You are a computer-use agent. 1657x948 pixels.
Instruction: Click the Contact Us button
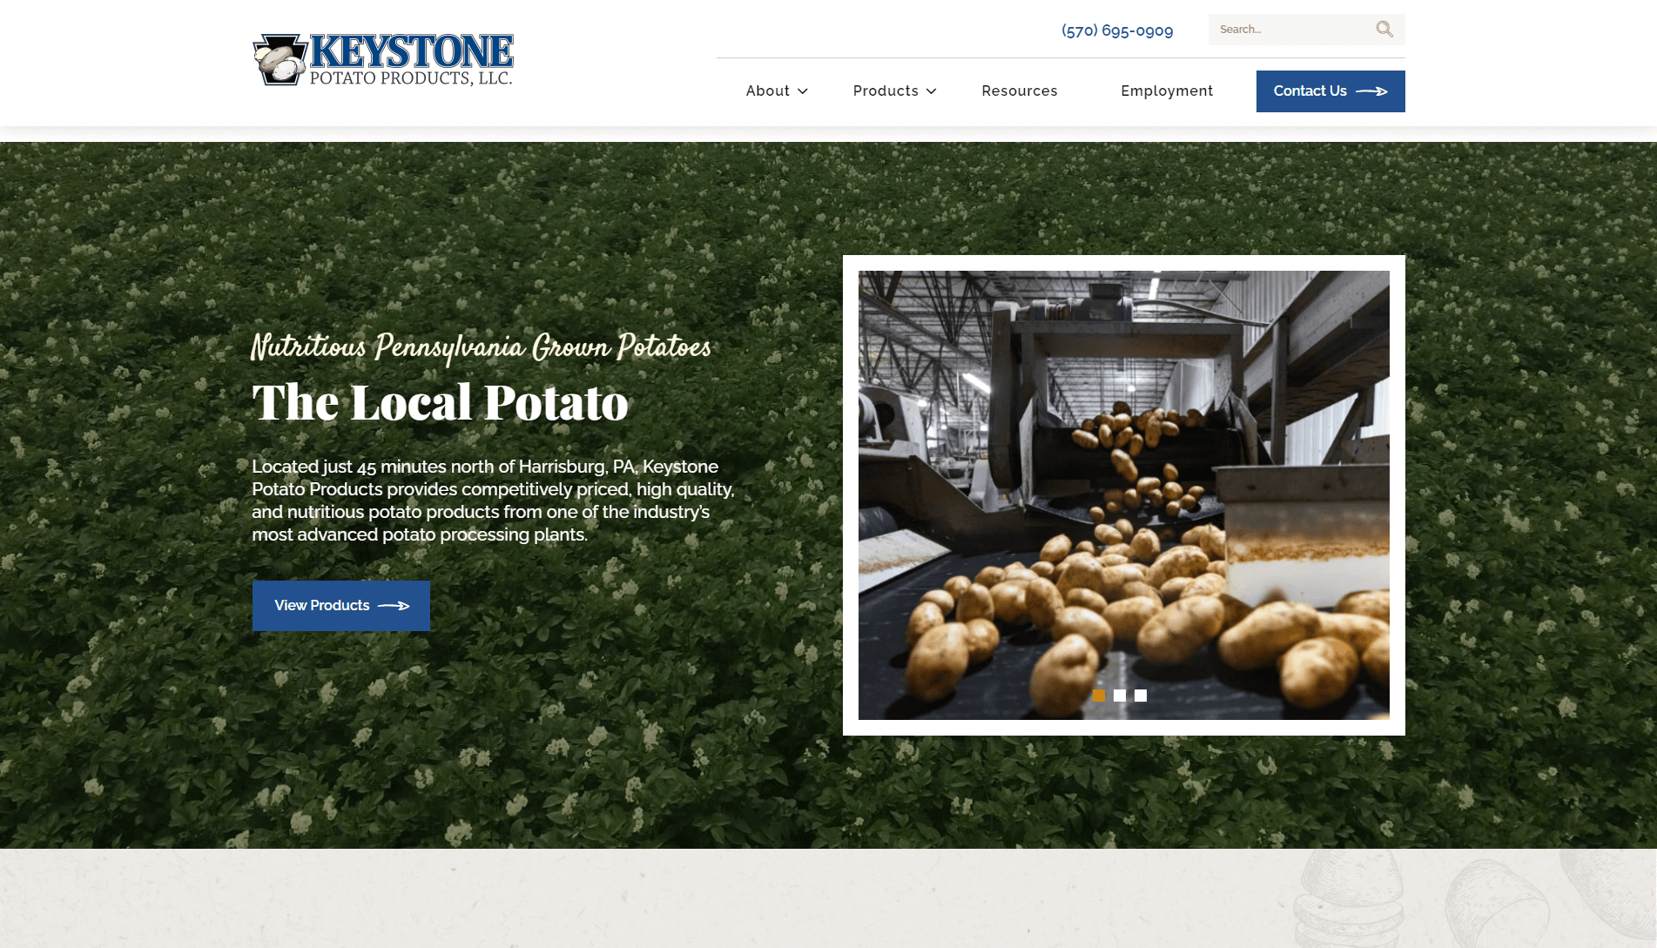[x=1330, y=91]
